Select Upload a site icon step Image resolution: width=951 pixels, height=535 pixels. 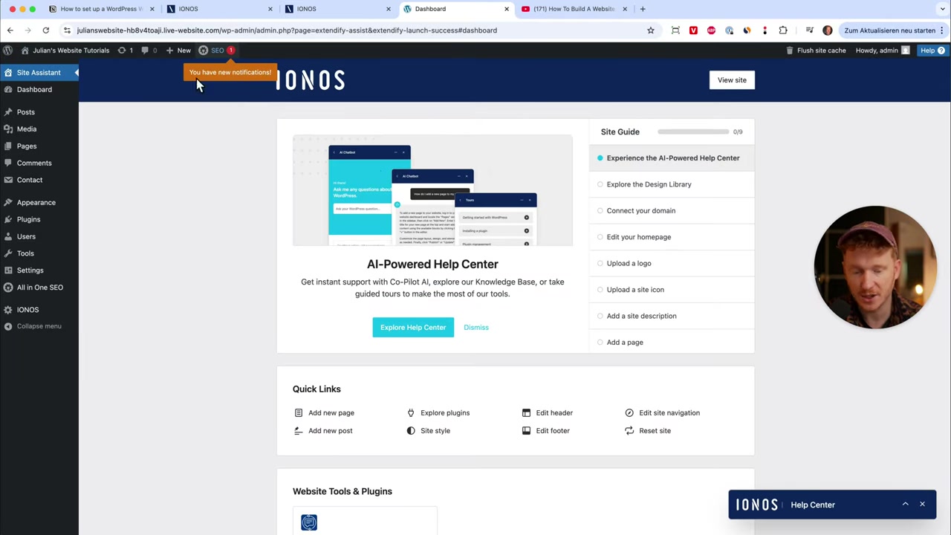[x=672, y=290]
